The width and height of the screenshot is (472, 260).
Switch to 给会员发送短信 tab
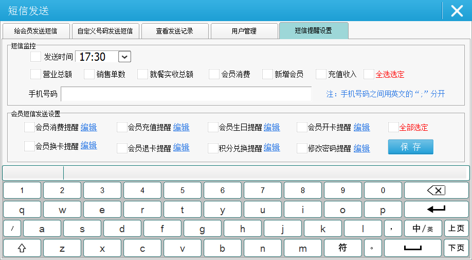click(35, 31)
